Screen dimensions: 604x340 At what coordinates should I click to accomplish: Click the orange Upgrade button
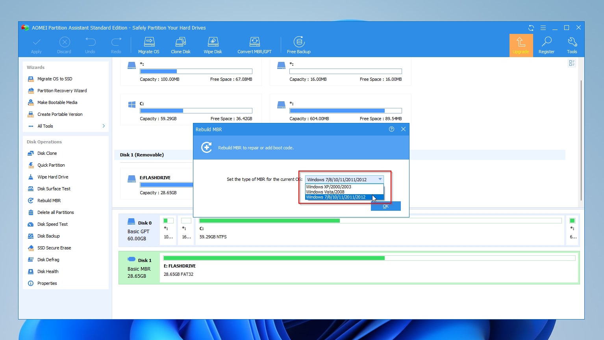pos(521,45)
